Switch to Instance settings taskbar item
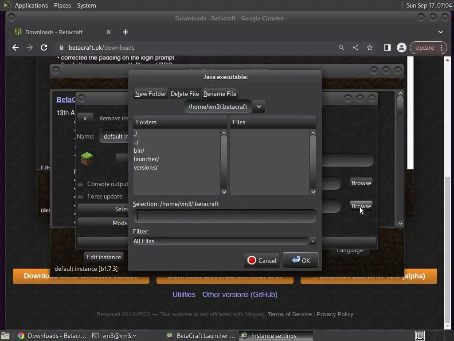Screen dimensions: 454x341 pyautogui.click(x=276, y=336)
